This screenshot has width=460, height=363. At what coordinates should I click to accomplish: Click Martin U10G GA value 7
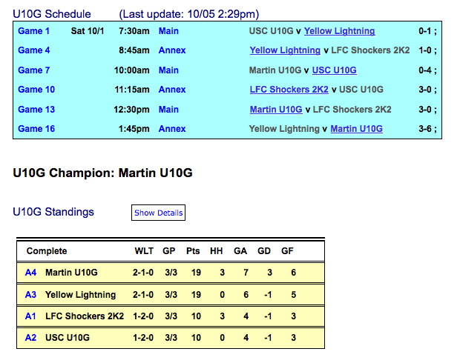point(246,273)
